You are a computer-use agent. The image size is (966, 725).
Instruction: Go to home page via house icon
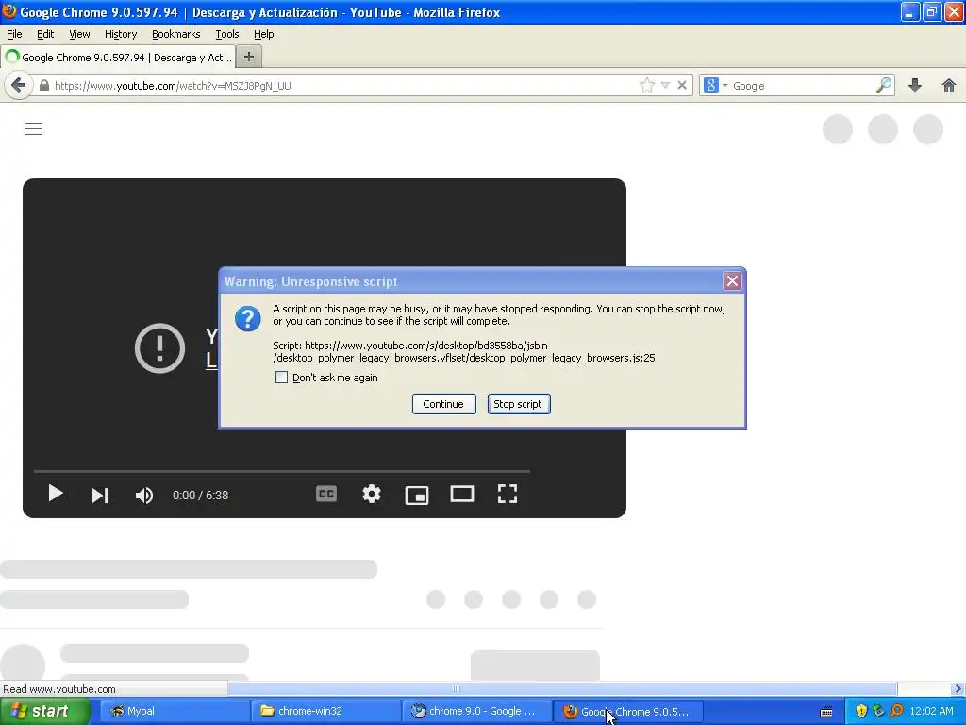(x=949, y=85)
